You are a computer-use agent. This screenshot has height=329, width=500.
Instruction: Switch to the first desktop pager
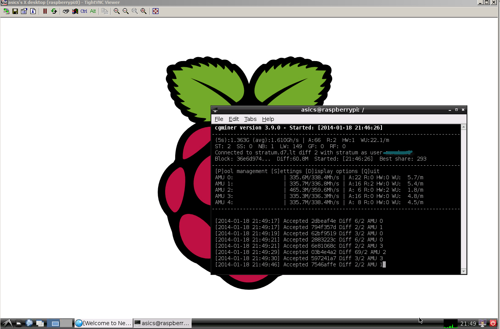click(x=54, y=323)
